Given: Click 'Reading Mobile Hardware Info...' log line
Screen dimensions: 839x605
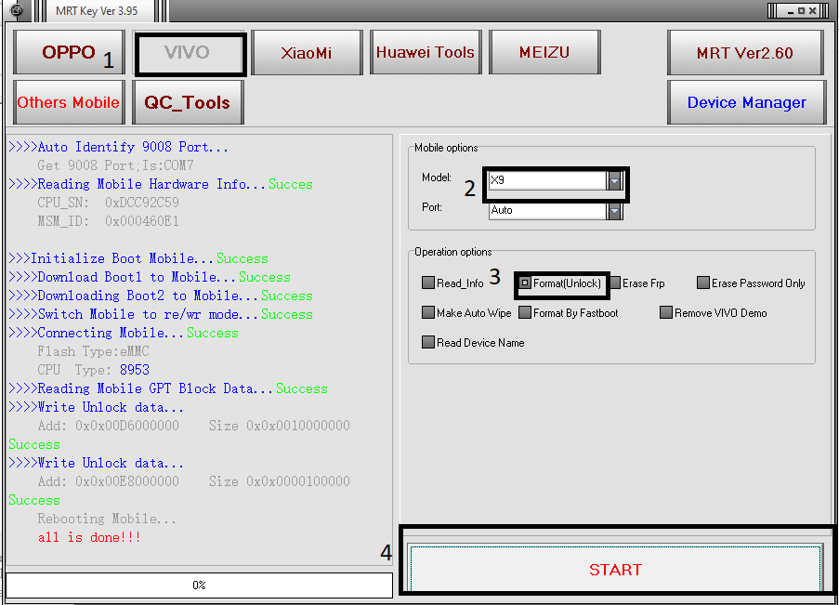Looking at the screenshot, I should click(161, 184).
